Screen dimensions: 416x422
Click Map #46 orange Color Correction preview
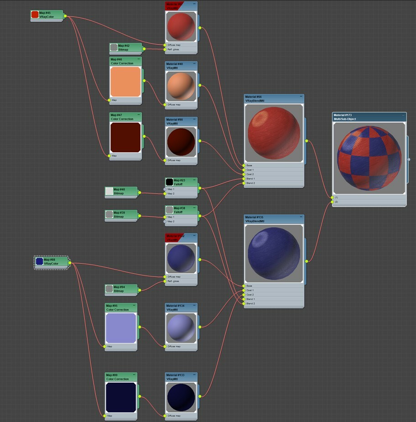point(125,82)
